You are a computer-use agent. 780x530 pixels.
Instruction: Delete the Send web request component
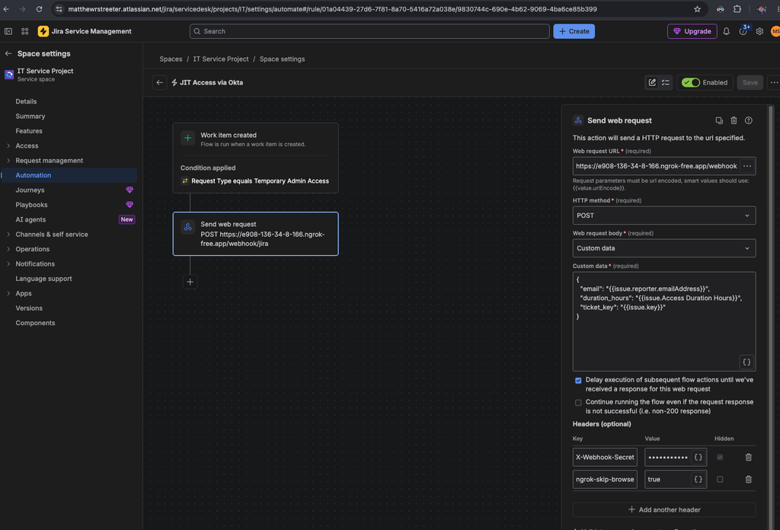click(x=734, y=121)
